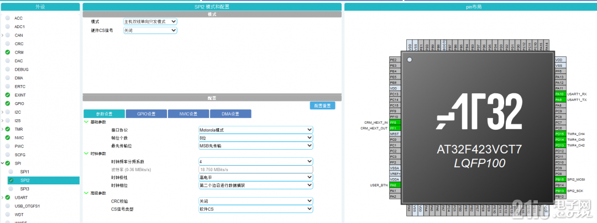Click the 配置重置 button
The width and height of the screenshot is (597, 223).
tap(322, 105)
